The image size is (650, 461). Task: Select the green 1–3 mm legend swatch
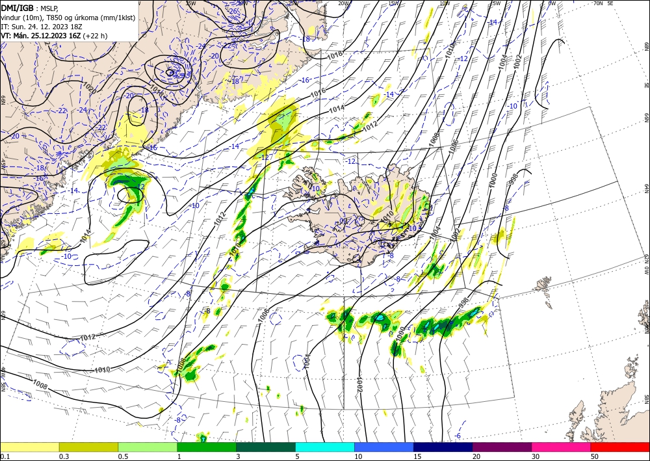pos(207,447)
